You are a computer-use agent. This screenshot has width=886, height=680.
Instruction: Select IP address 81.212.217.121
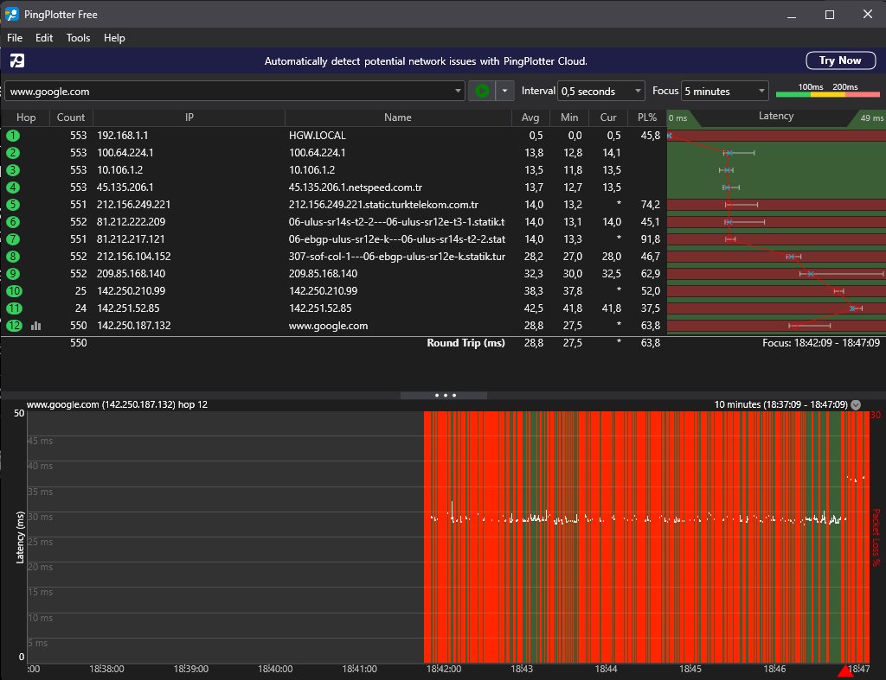[x=131, y=239]
